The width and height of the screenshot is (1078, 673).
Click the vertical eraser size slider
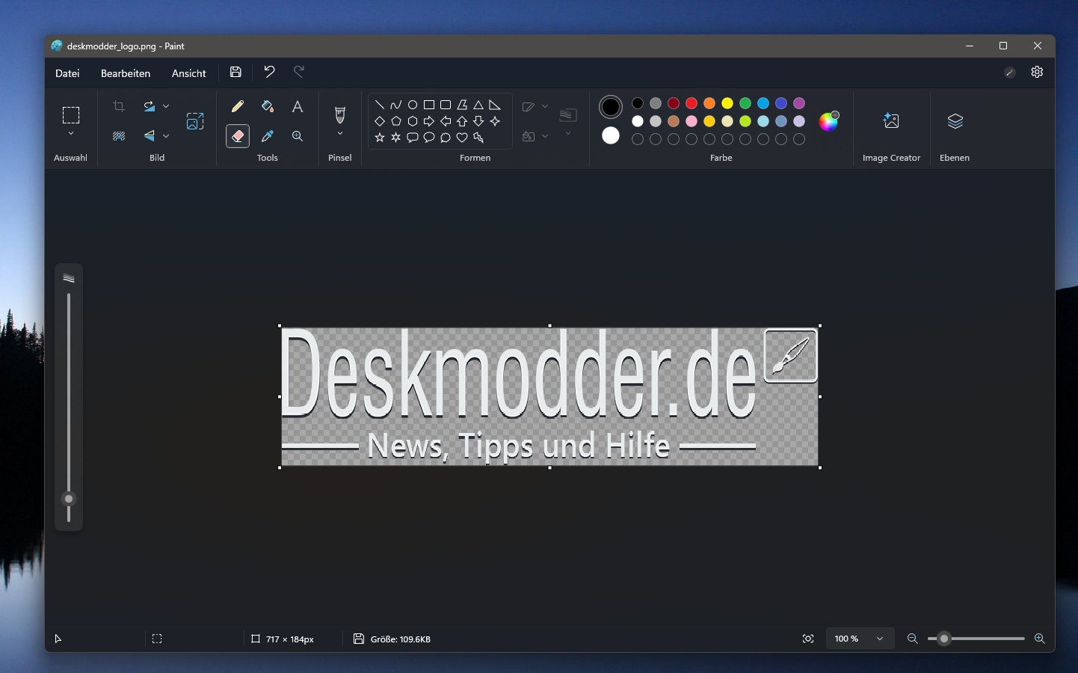(69, 407)
